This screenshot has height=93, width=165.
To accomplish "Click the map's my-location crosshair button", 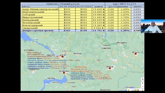I will (143, 79).
